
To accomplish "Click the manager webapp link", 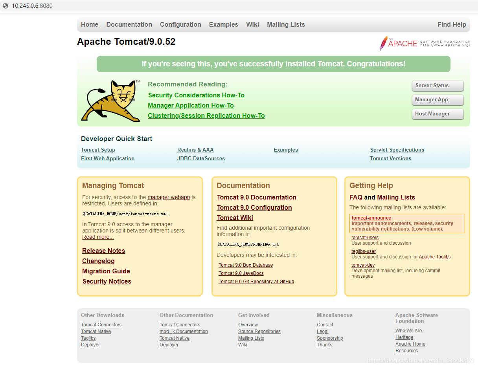I will [169, 198].
